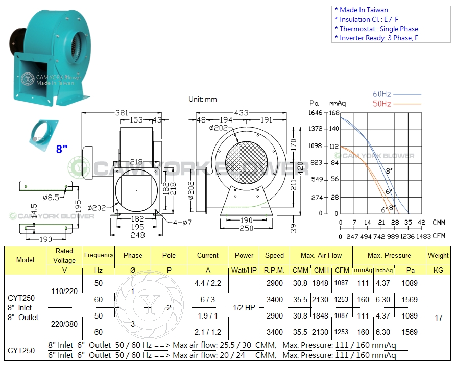Click the 8-inch flange adapter image
Viewport: 456px width, 366px height.
coord(43,136)
